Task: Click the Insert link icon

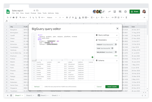Action: coord(112,17)
